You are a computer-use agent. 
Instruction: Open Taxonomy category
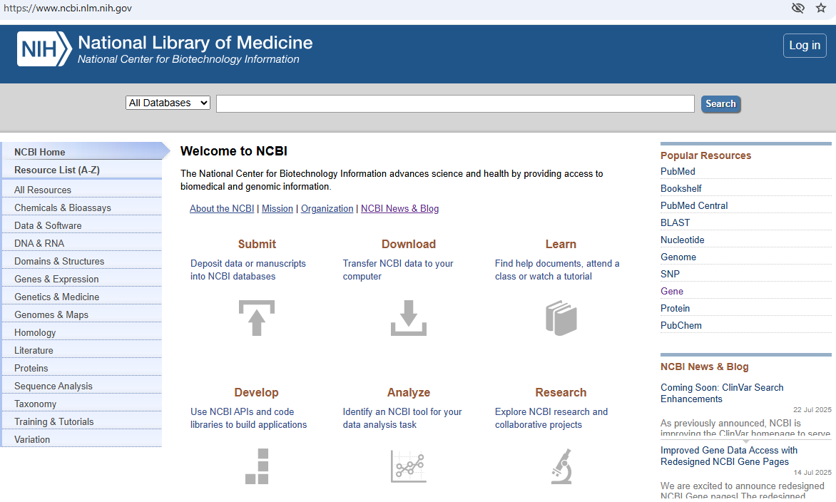tap(82, 404)
